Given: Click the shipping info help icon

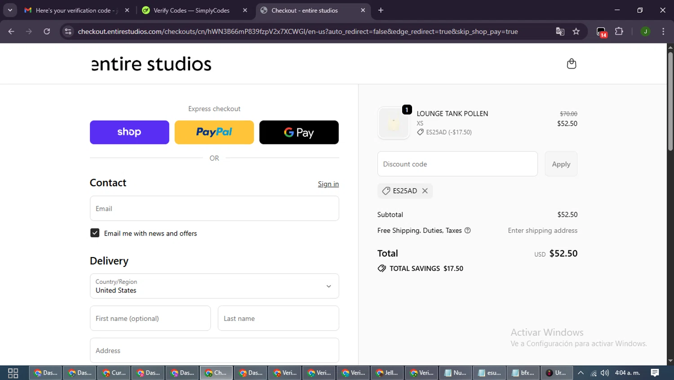Looking at the screenshot, I should [467, 231].
